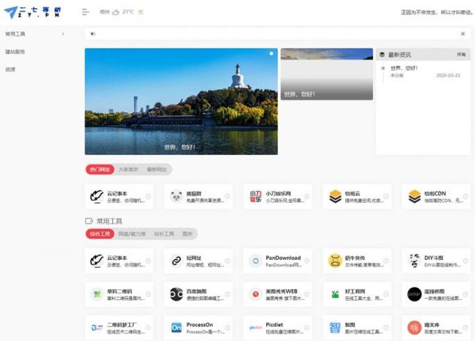Open the 世界，您好！ news entry
Image resolution: width=475 pixels, height=341 pixels.
coord(404,68)
